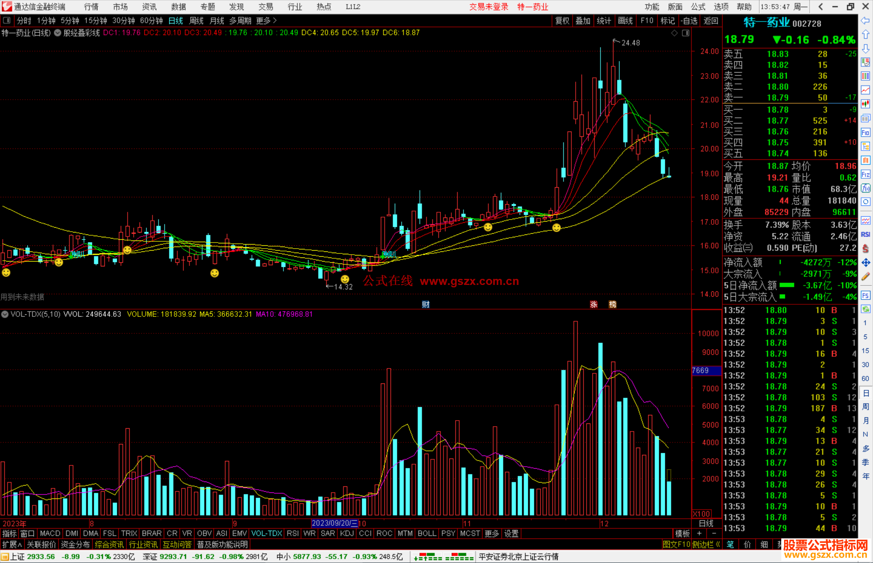Screen dimensions: 873x563
Task: Click the 画线 drawing button
Action: click(x=625, y=21)
